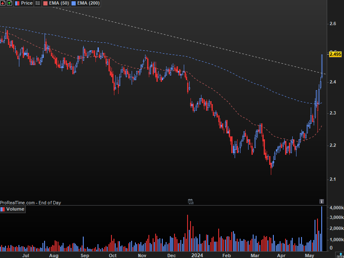Viewport: 344px width, 258px height.
Task: Open the Volume panel label settings
Action: click(x=13, y=209)
